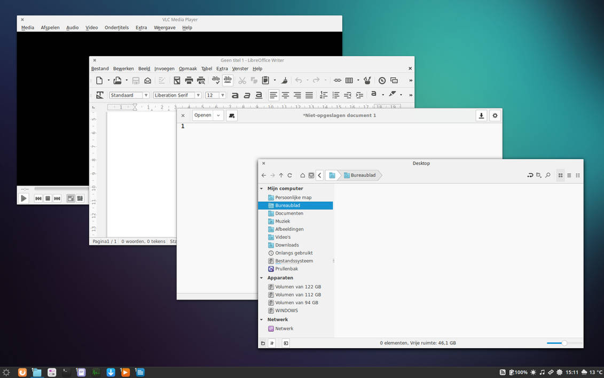This screenshot has width=604, height=378.
Task: Click the Paste icon in Writer
Action: (266, 80)
